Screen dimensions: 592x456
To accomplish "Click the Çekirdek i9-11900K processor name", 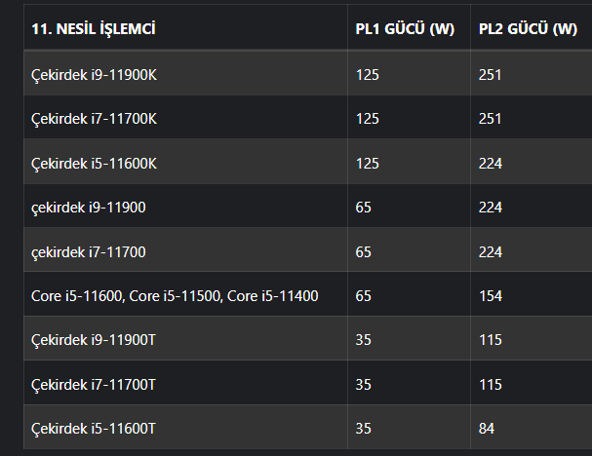I will 94,74.
